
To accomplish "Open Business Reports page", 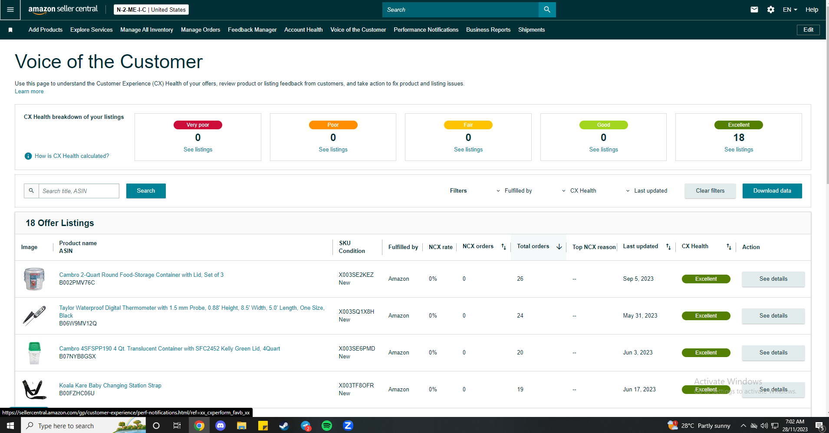I will (488, 30).
